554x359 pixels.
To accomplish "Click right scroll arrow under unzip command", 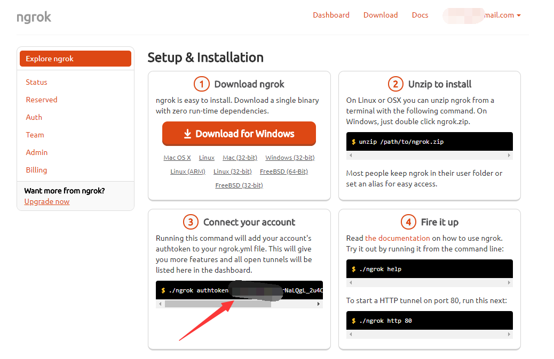I will tap(509, 155).
